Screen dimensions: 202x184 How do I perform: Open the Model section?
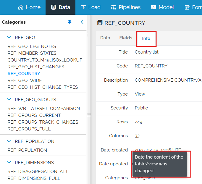[x=162, y=7]
